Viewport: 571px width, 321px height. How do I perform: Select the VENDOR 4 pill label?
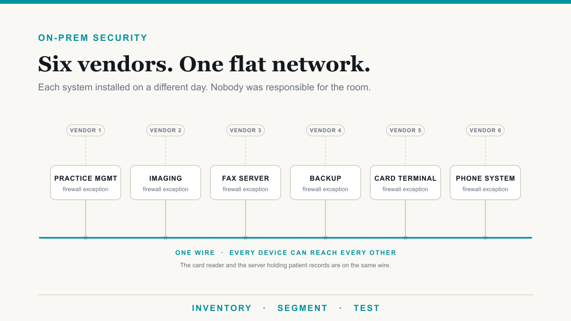tap(325, 130)
